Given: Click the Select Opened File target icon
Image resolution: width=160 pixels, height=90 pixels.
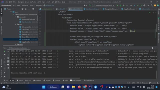Looking at the screenshot, I should pyautogui.click(x=22, y=9).
